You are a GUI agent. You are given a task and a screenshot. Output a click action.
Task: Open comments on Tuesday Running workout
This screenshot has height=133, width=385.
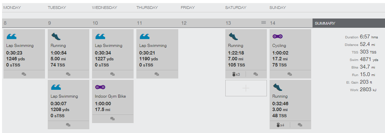point(68,74)
